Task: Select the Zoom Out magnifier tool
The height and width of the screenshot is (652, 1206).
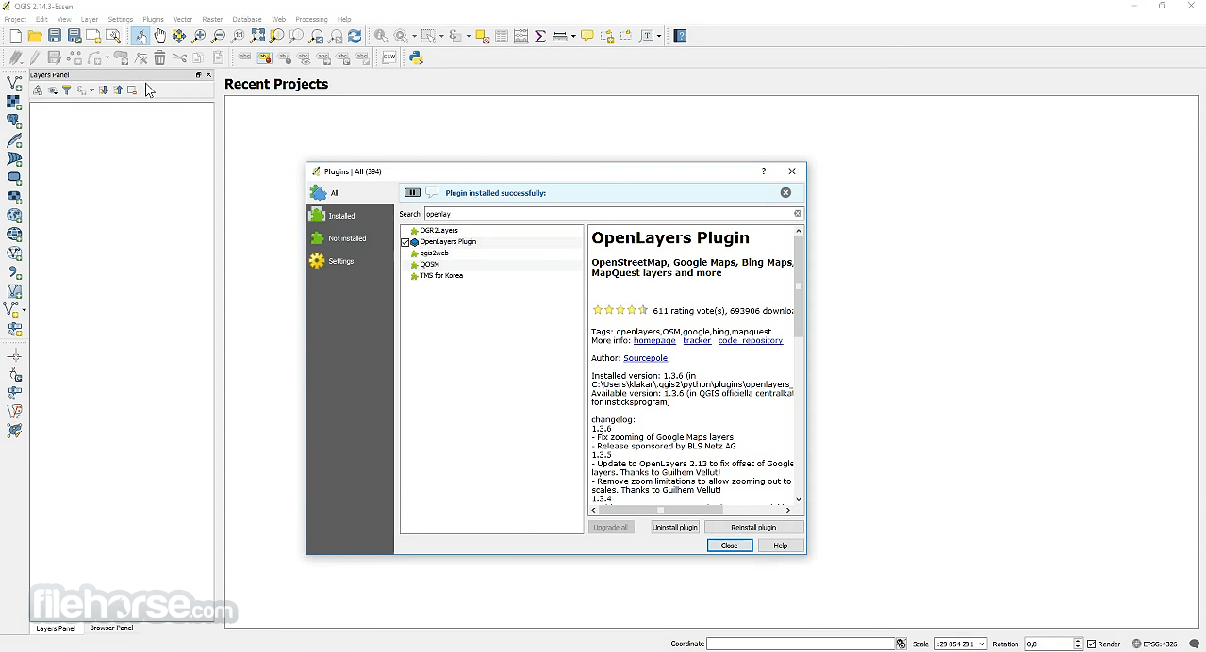Action: (218, 36)
